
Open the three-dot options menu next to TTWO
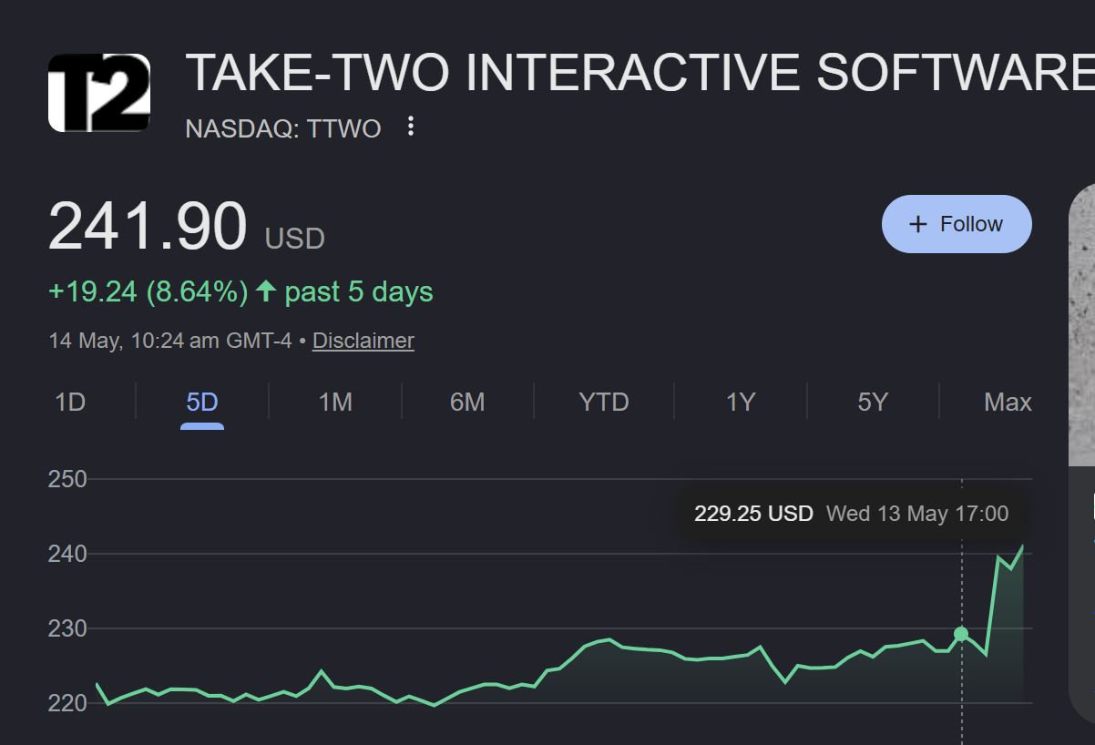[x=411, y=127]
